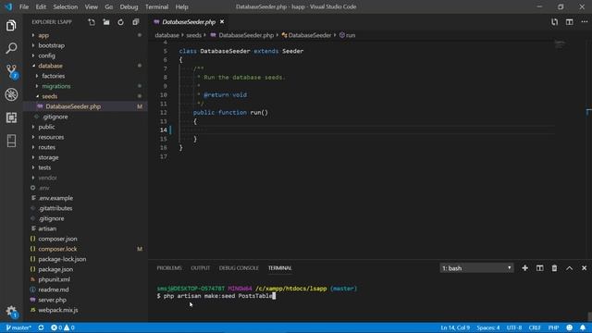Open the 1: bash terminal dropdown
592x333 pixels.
(x=476, y=268)
